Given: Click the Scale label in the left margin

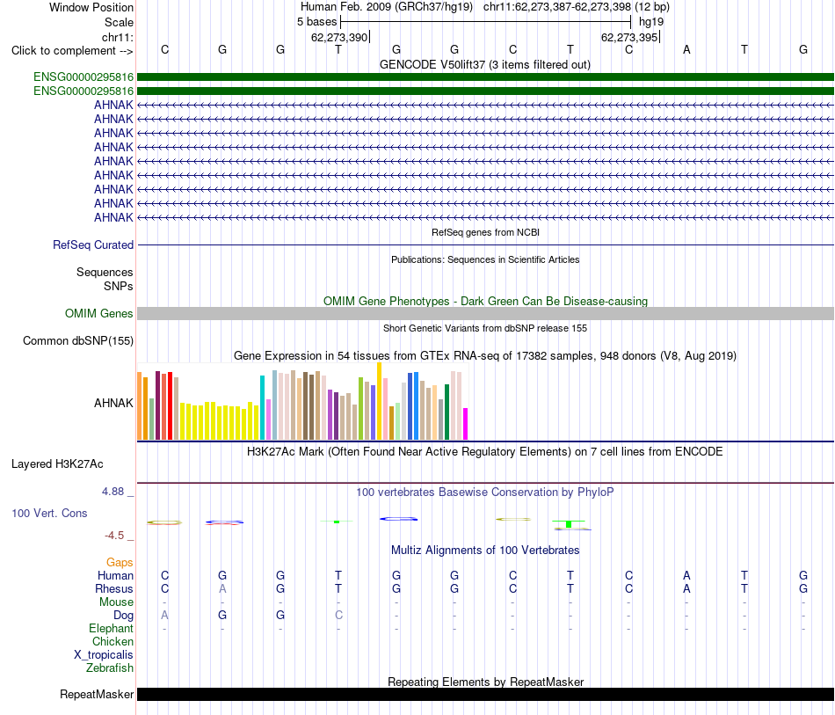Looking at the screenshot, I should [x=119, y=22].
